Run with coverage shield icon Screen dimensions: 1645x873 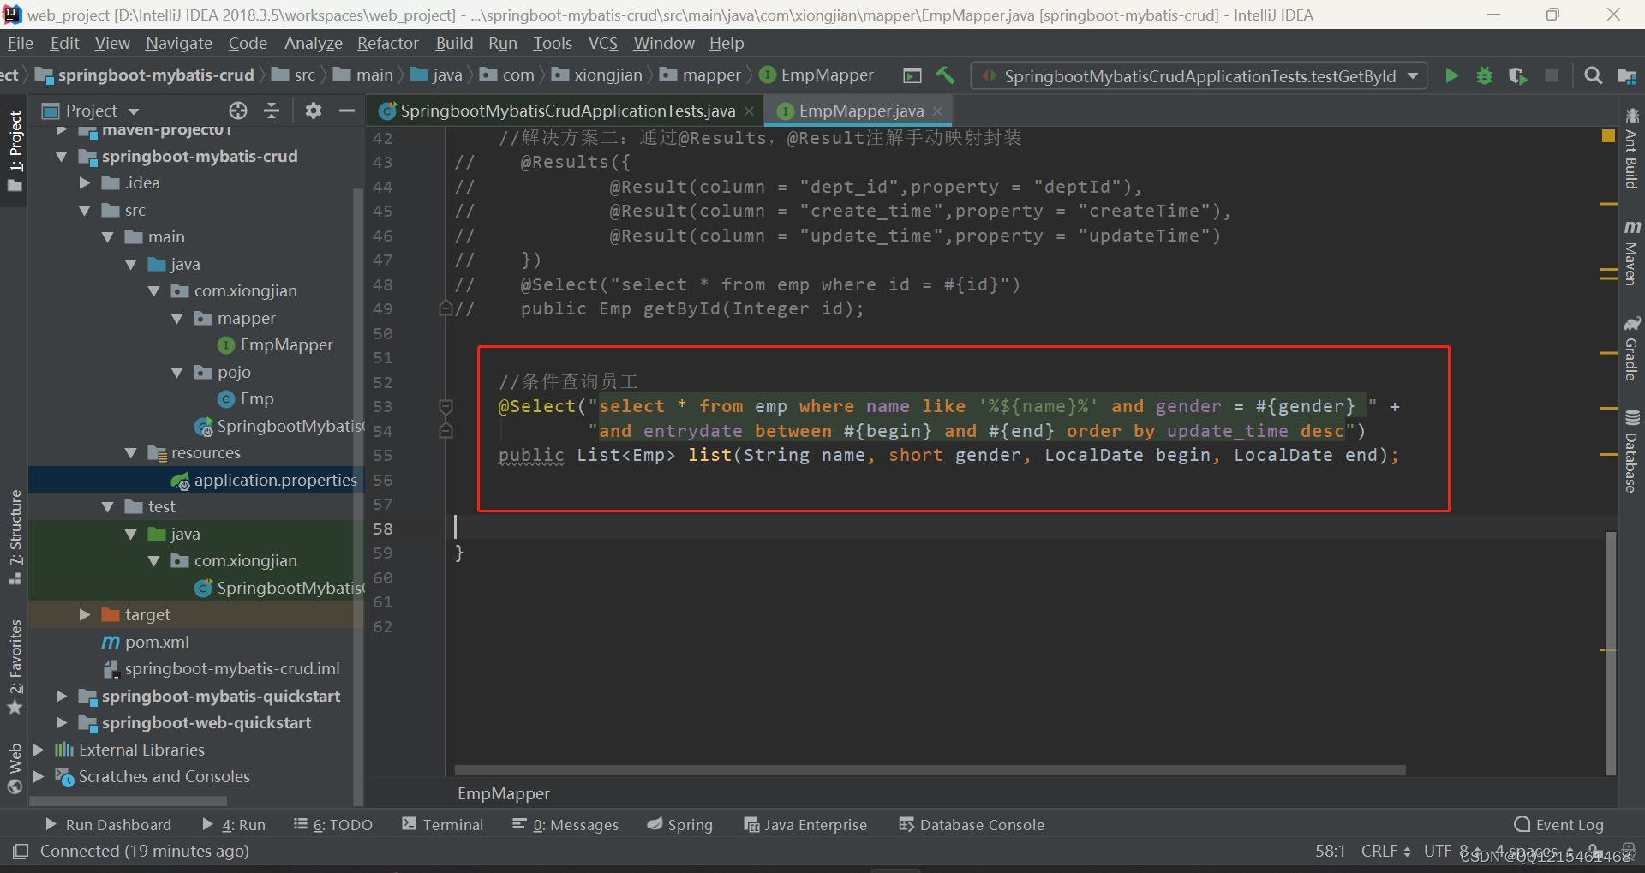tap(1518, 75)
